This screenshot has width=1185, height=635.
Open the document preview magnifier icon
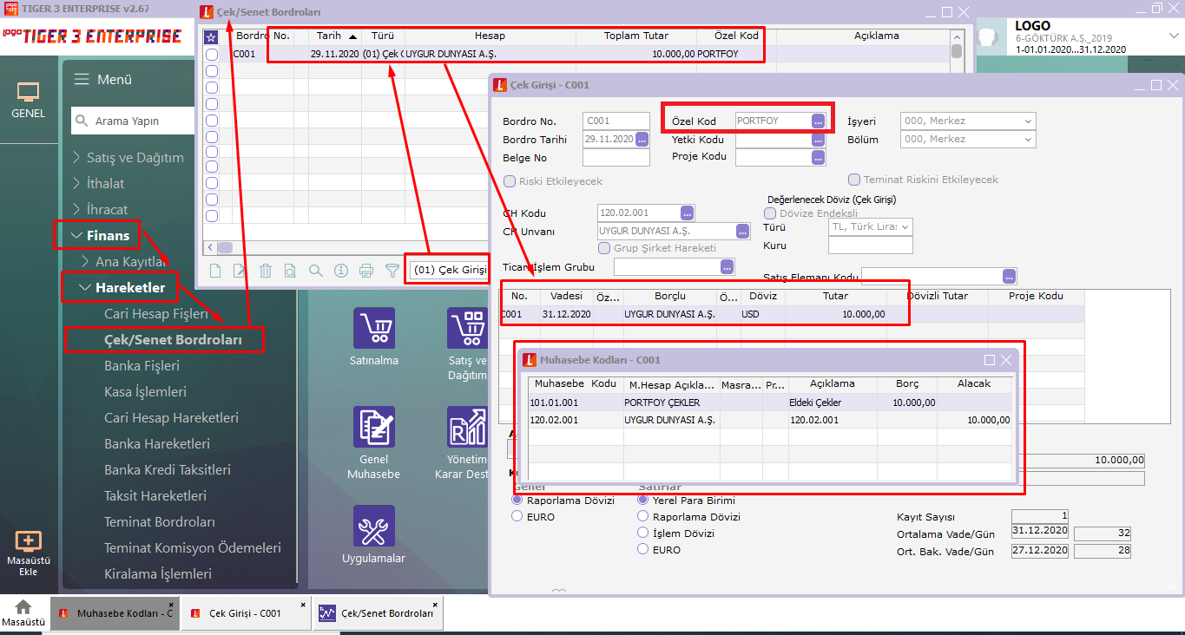(291, 271)
